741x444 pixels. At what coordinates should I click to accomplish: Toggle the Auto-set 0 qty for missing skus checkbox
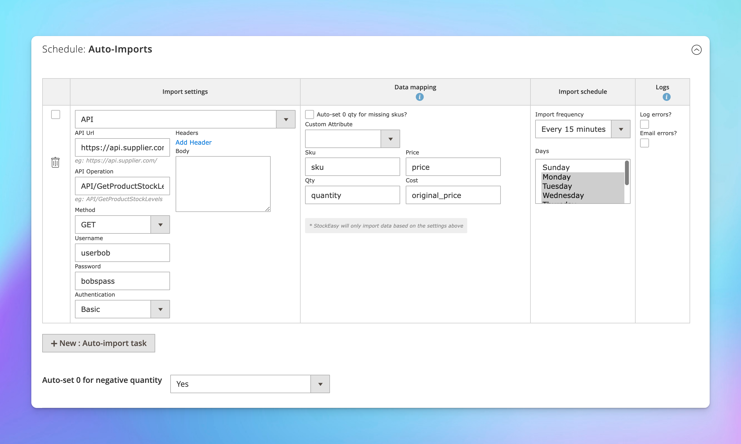coord(310,114)
